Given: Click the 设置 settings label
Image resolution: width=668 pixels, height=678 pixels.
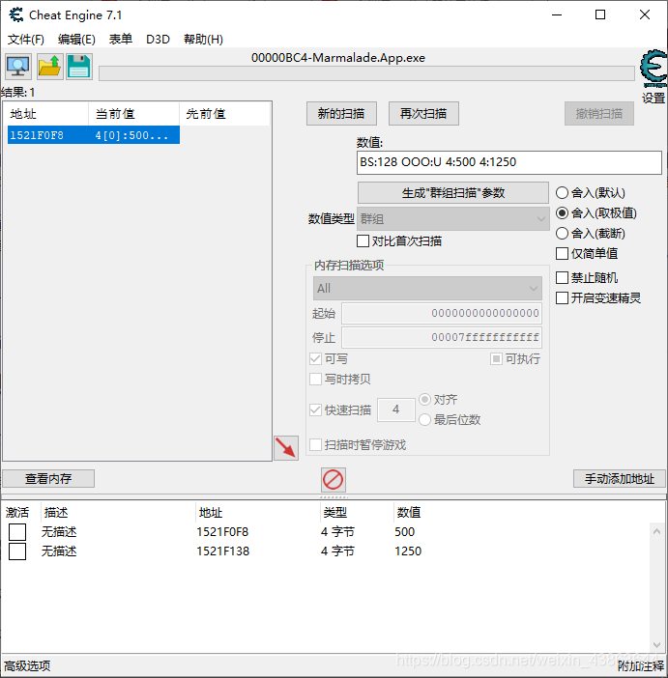Looking at the screenshot, I should tap(653, 99).
